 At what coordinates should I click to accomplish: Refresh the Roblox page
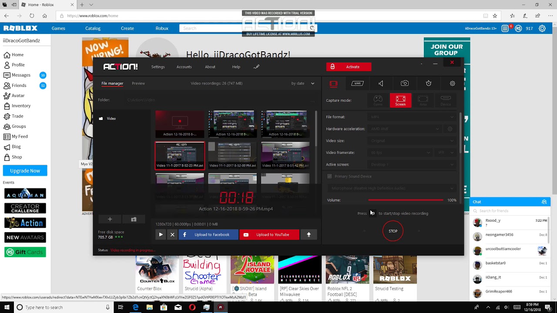click(32, 16)
